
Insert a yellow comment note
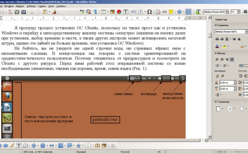tap(171, 12)
